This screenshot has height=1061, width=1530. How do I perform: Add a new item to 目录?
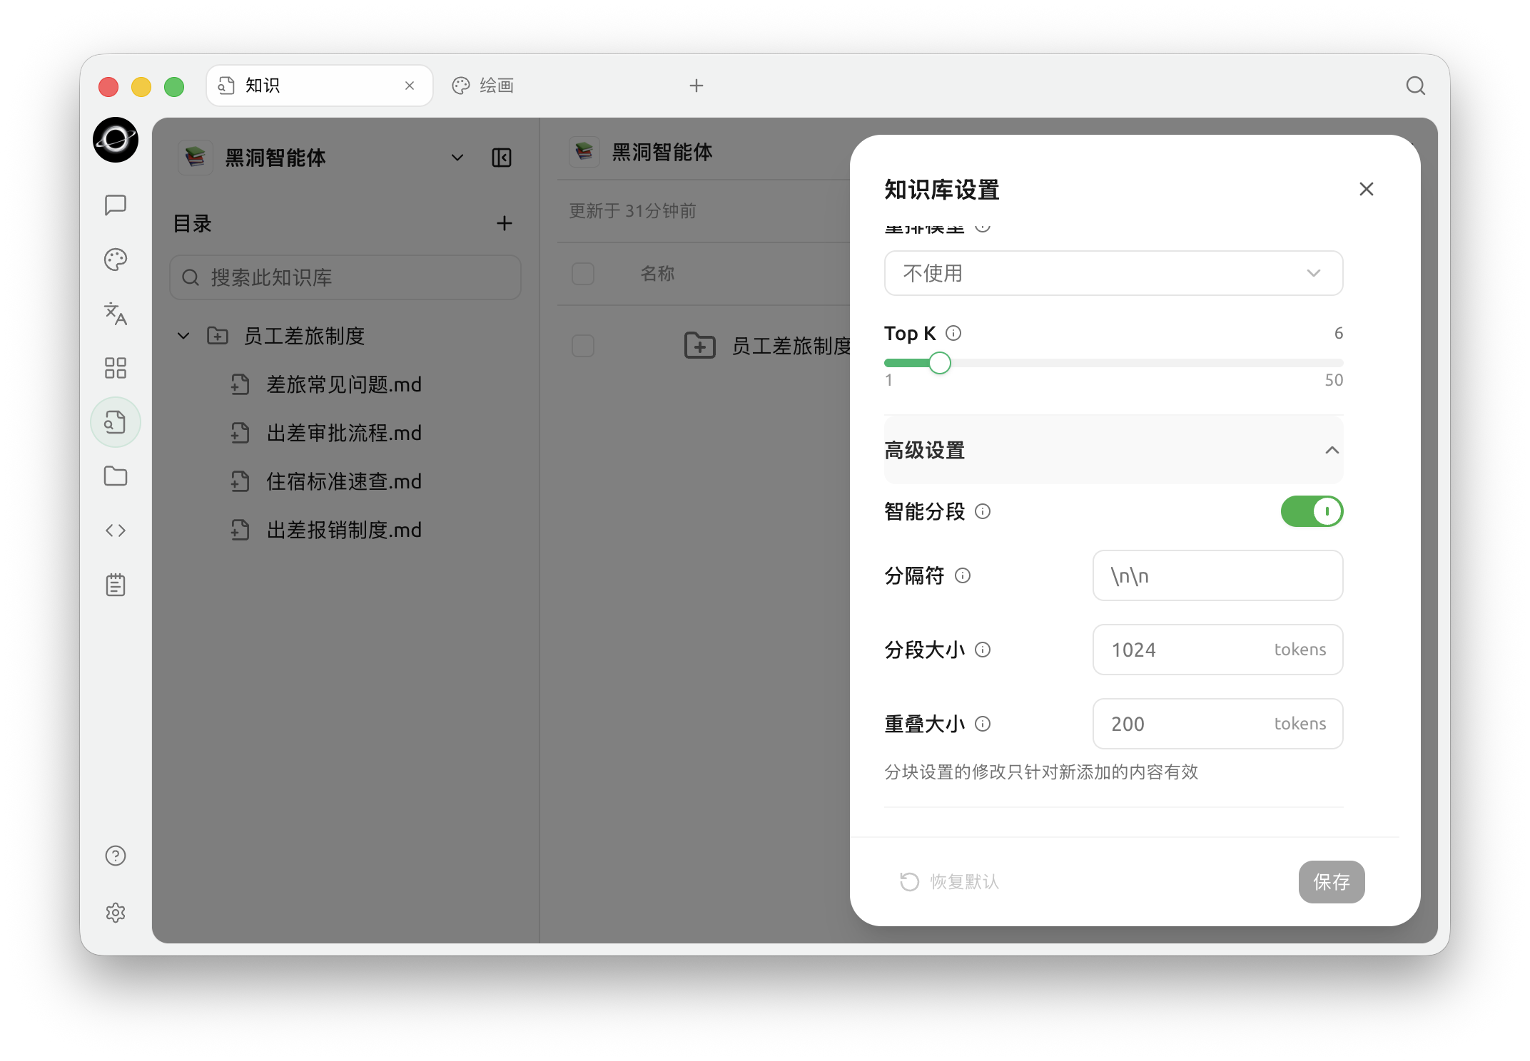505,223
